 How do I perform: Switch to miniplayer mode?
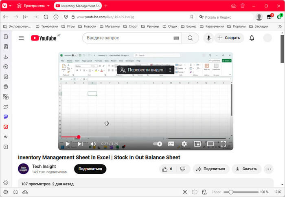197,144
